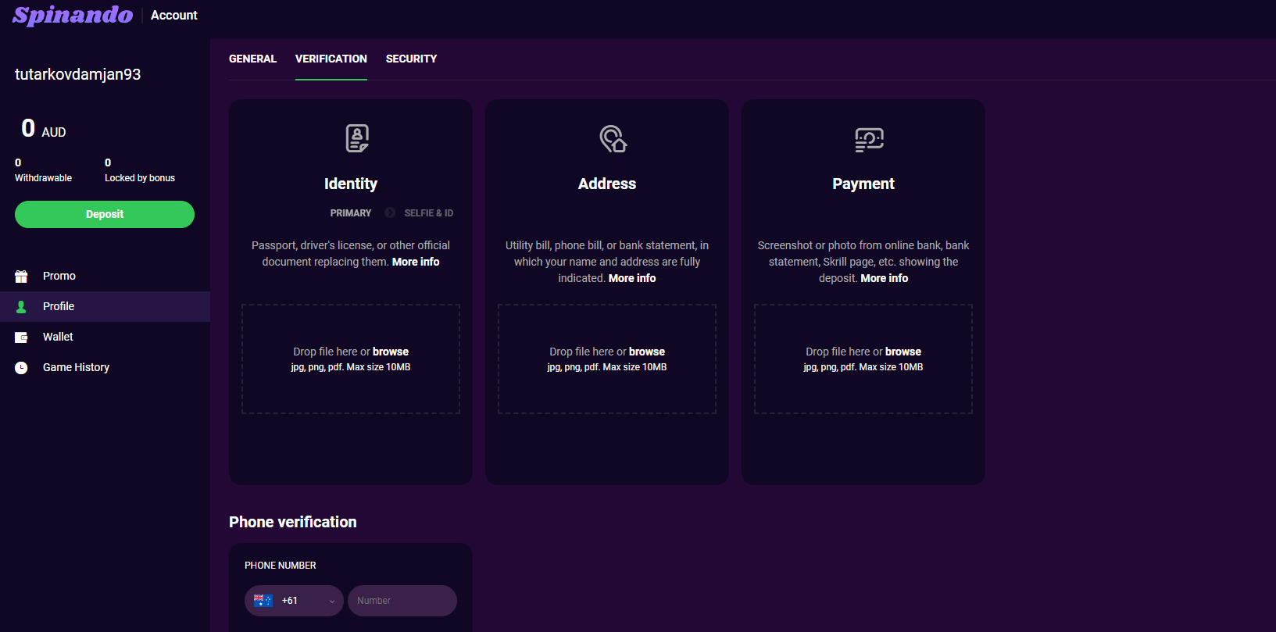The height and width of the screenshot is (632, 1276).
Task: Click the Address file drop zone
Action: pyautogui.click(x=607, y=359)
